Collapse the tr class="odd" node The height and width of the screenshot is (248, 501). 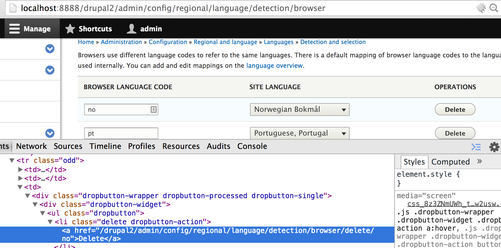[12, 161]
